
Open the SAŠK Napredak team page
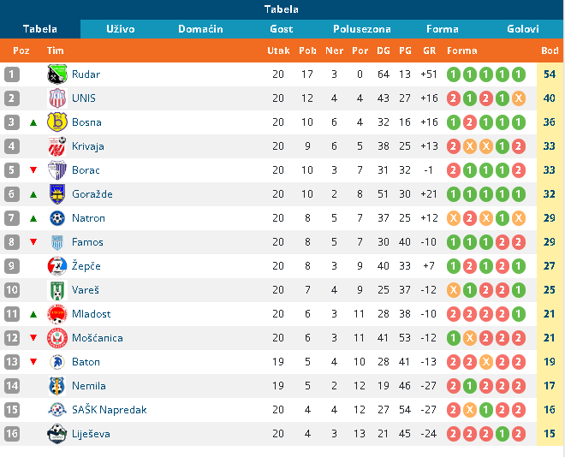(110, 410)
